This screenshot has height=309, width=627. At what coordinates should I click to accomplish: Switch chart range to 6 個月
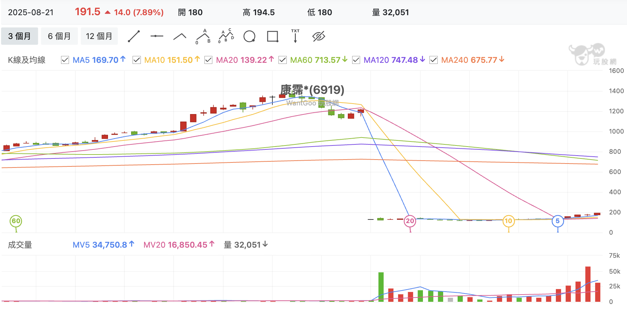pyautogui.click(x=59, y=36)
